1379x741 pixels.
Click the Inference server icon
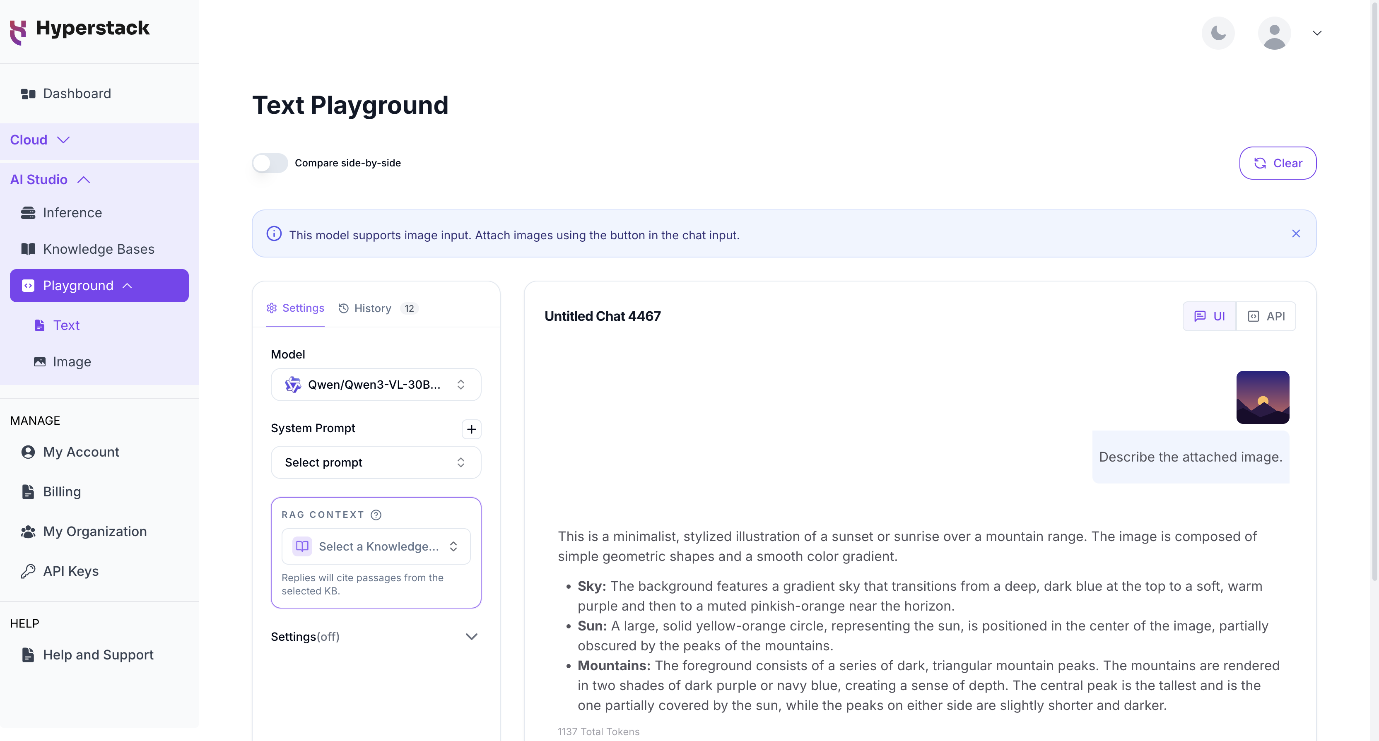pyautogui.click(x=28, y=213)
